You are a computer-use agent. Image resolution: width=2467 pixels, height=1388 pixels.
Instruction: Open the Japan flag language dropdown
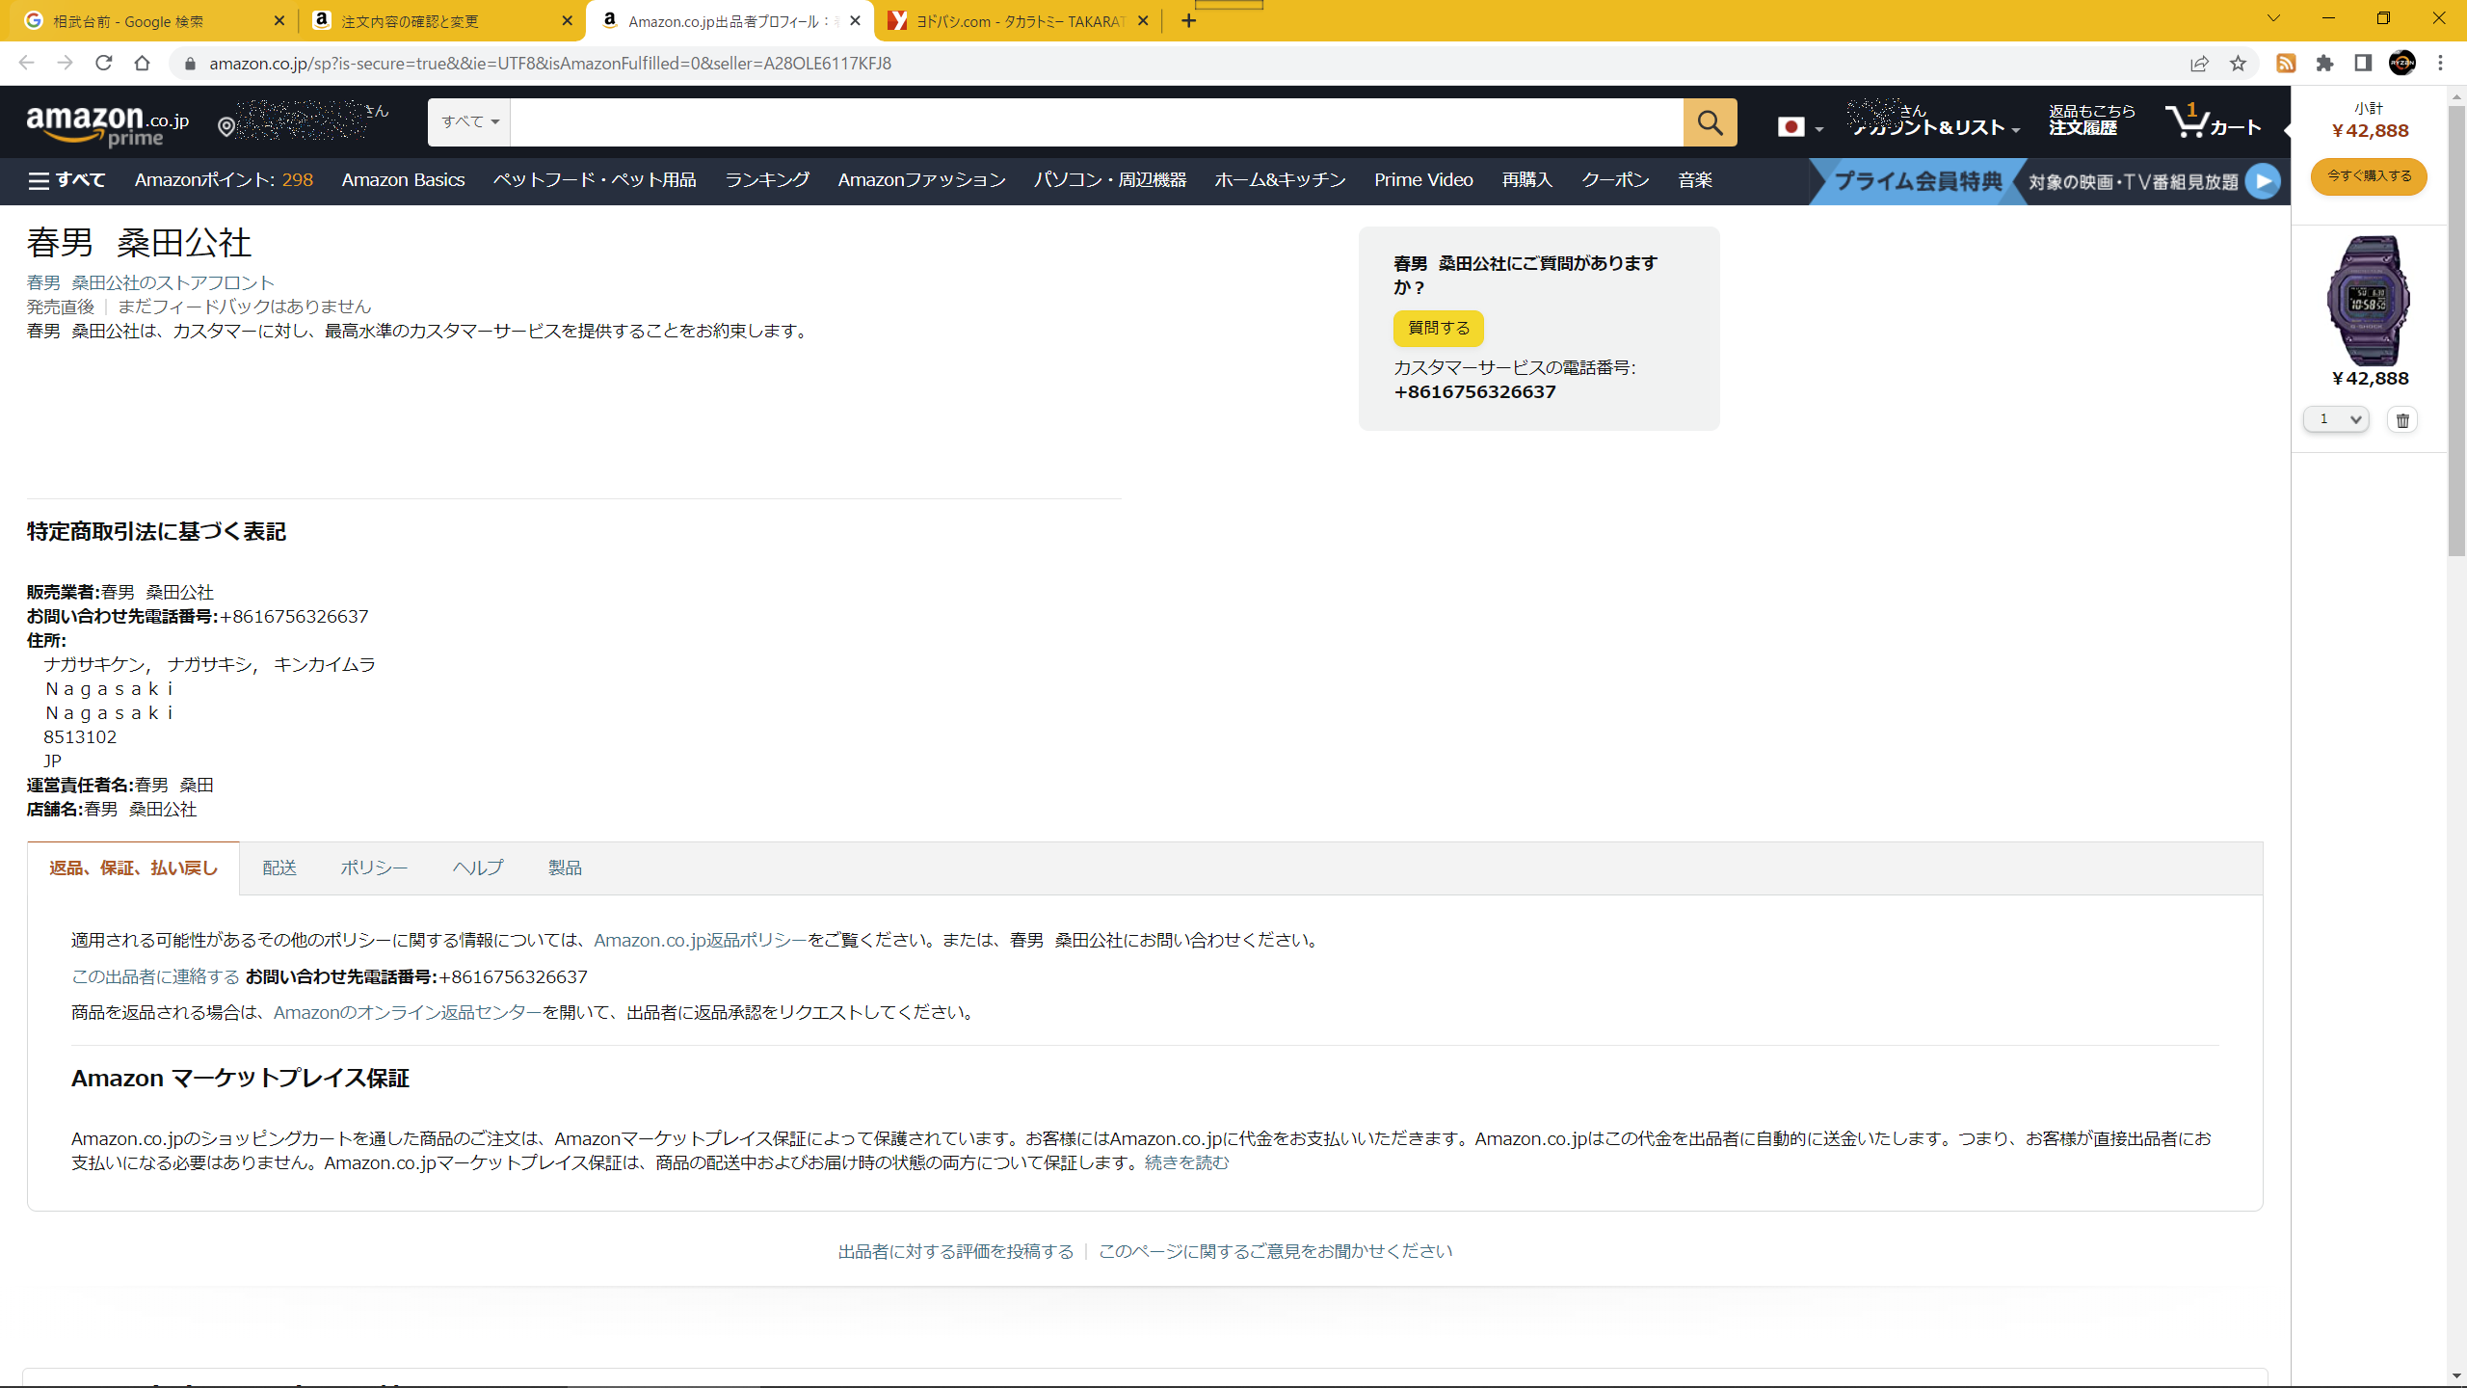click(1800, 127)
